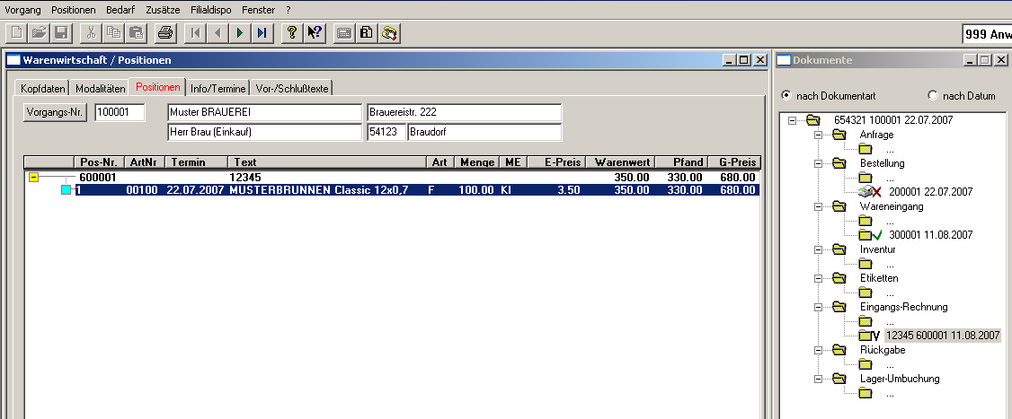Viewport: 1012px width, 419px height.
Task: Click the print toolbar icon
Action: click(x=164, y=33)
